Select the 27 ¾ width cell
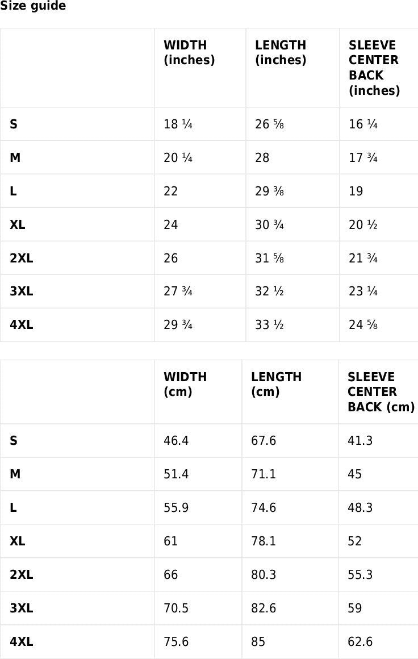 (178, 292)
